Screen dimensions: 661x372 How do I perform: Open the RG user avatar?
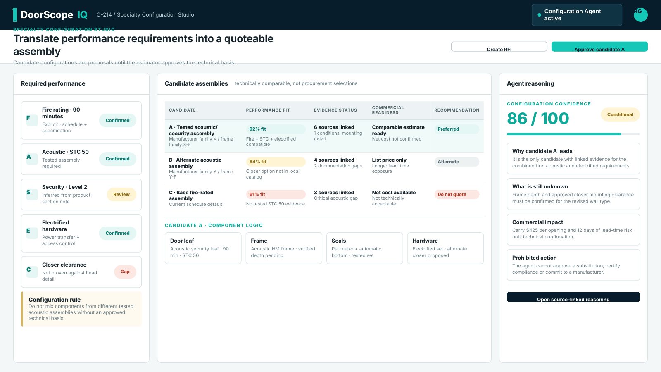tap(640, 15)
